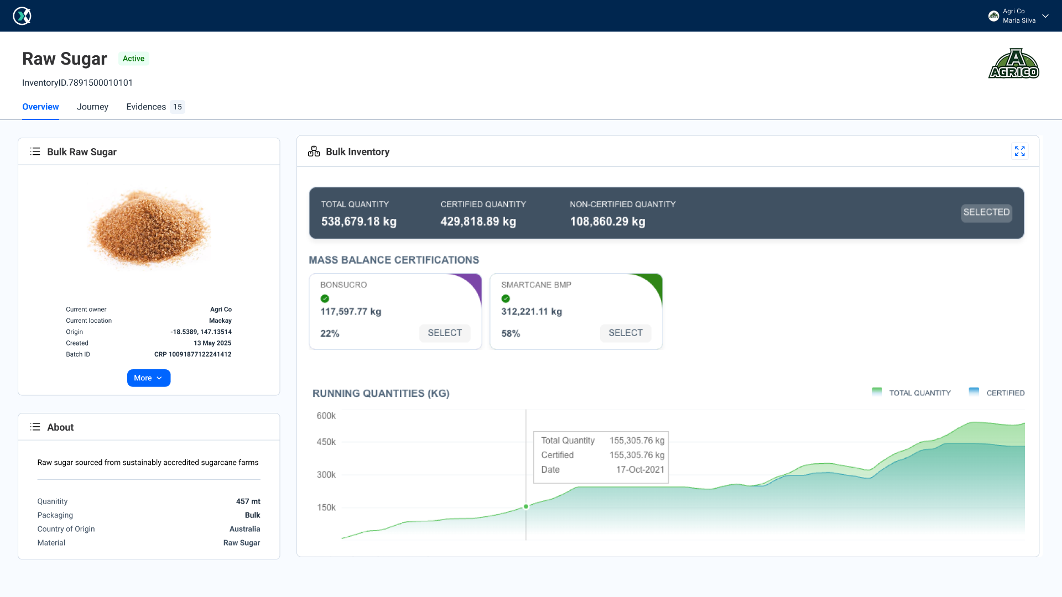Select the Bonsucro certification
The image size is (1062, 597).
tap(444, 333)
